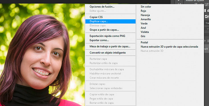The image size is (209, 106).
Task: Expand the blend mode dropdown chevron
Action: 208,29
